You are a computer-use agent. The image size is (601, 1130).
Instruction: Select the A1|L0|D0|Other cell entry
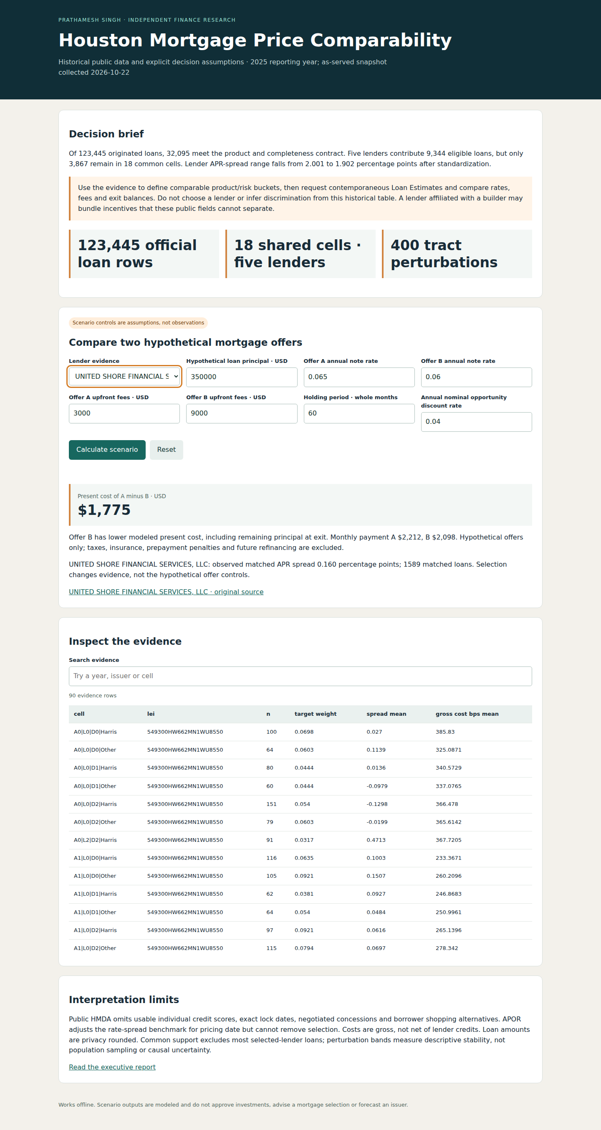point(95,876)
